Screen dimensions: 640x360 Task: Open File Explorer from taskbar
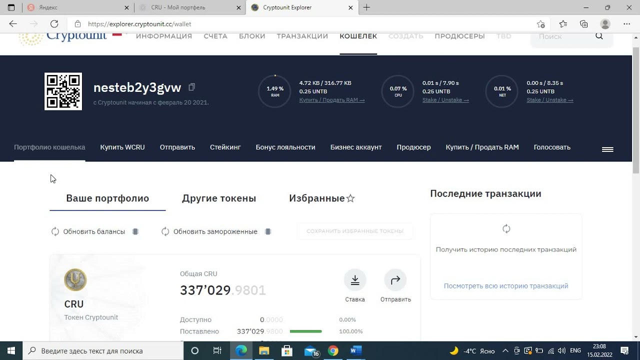264,350
